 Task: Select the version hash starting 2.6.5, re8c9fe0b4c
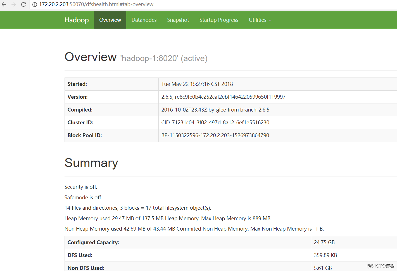(223, 97)
